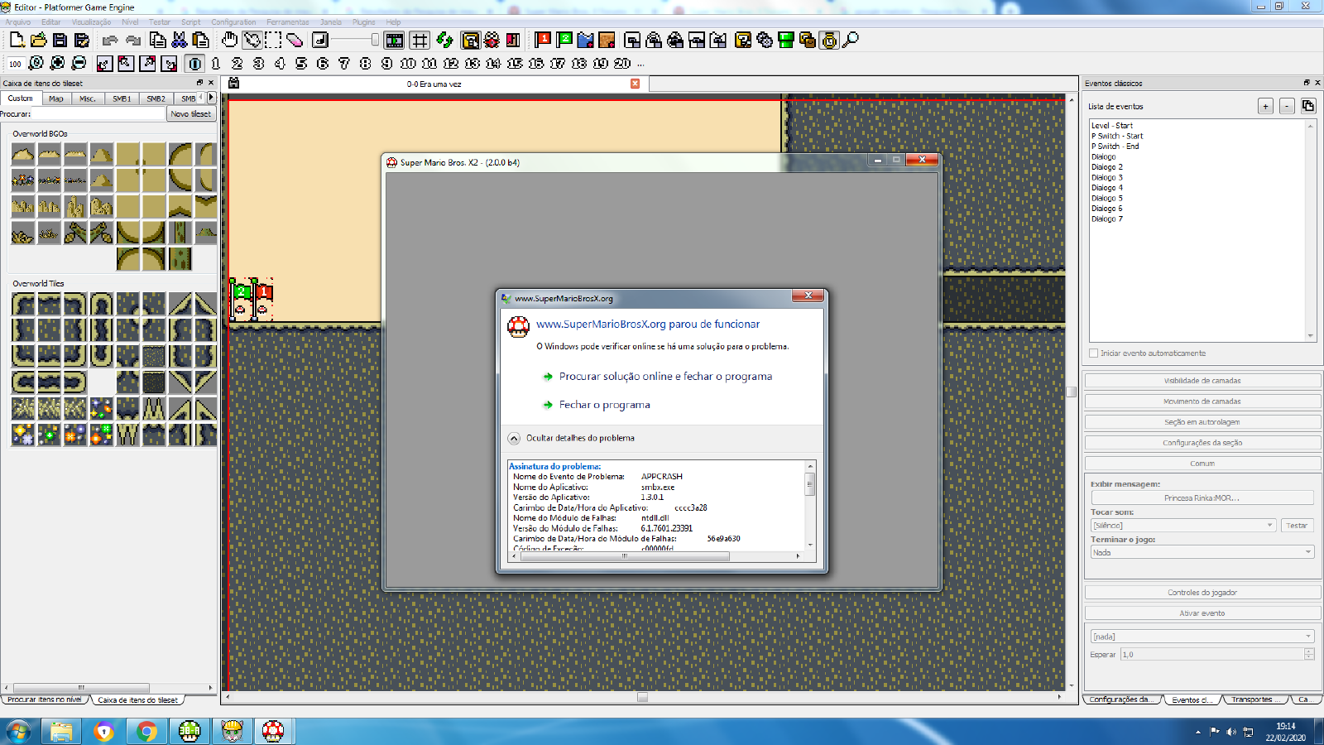
Task: Click the green warp pipe icon
Action: (x=786, y=40)
